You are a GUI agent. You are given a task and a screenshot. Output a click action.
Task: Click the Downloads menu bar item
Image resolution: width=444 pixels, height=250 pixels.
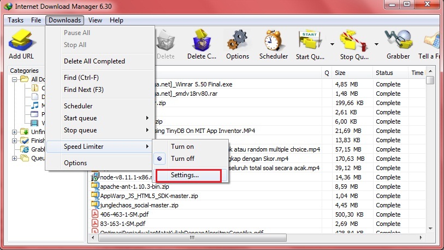(x=64, y=20)
